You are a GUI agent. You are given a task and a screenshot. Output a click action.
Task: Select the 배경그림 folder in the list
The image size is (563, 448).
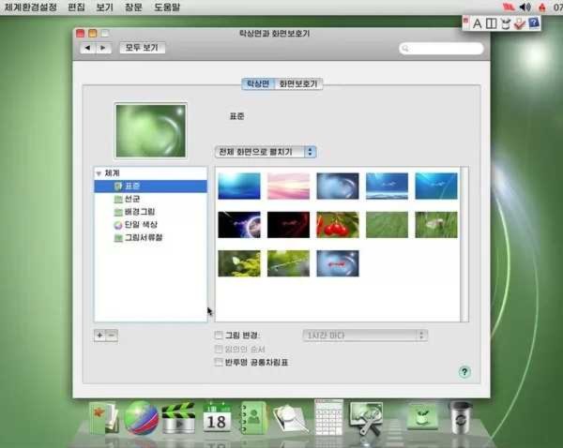(151, 212)
